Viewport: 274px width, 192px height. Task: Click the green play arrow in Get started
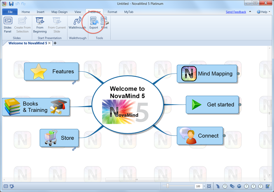tap(196, 104)
